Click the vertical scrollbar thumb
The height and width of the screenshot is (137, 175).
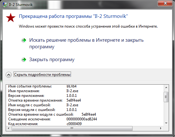pos(166,97)
